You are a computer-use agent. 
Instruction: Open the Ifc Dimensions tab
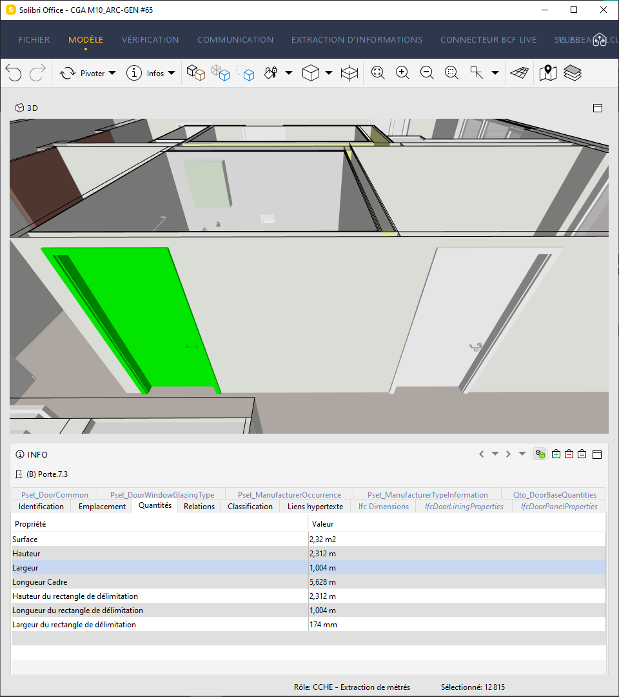click(384, 507)
